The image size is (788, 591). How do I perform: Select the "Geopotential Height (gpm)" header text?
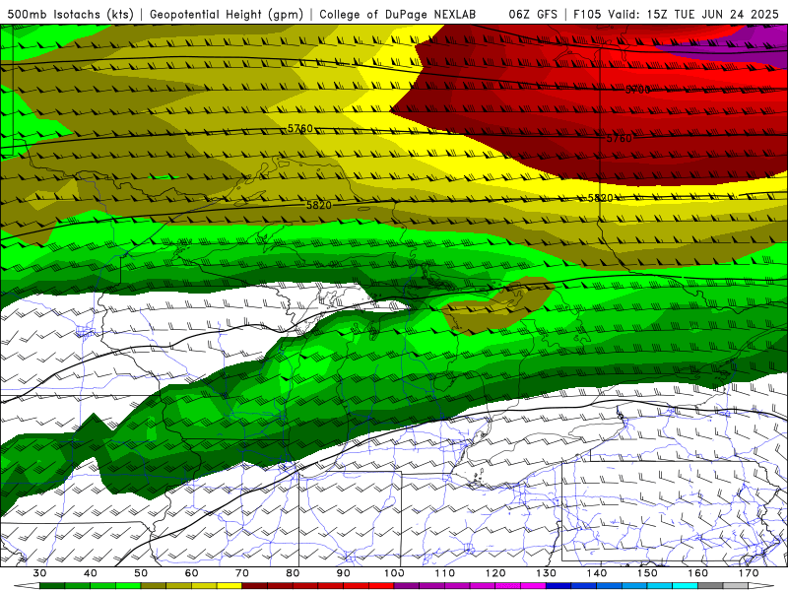pyautogui.click(x=227, y=15)
